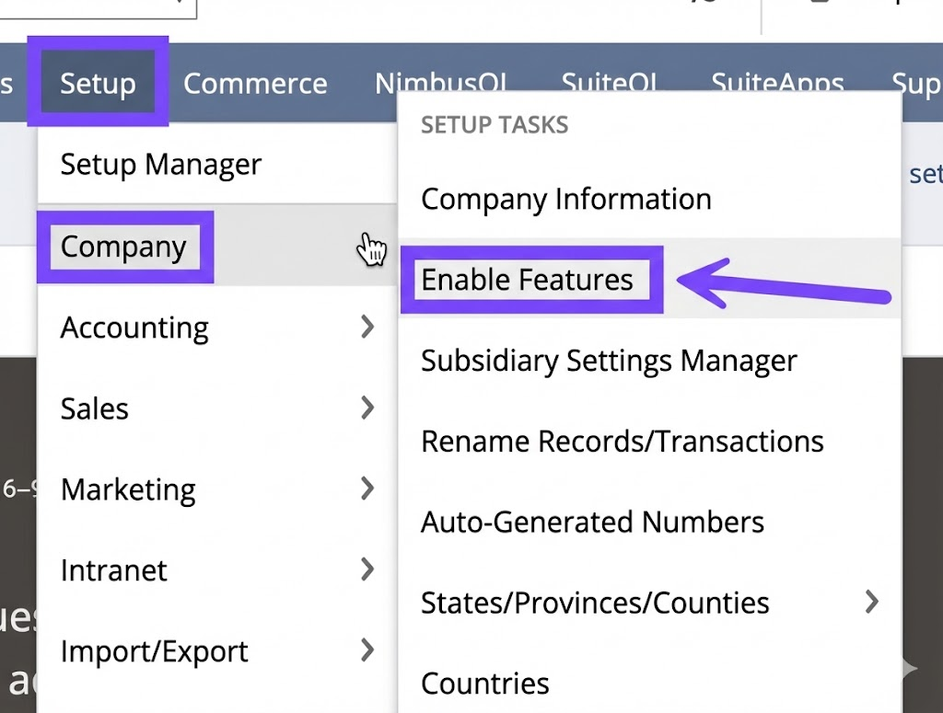Open the Commerce menu
The image size is (943, 713).
255,84
